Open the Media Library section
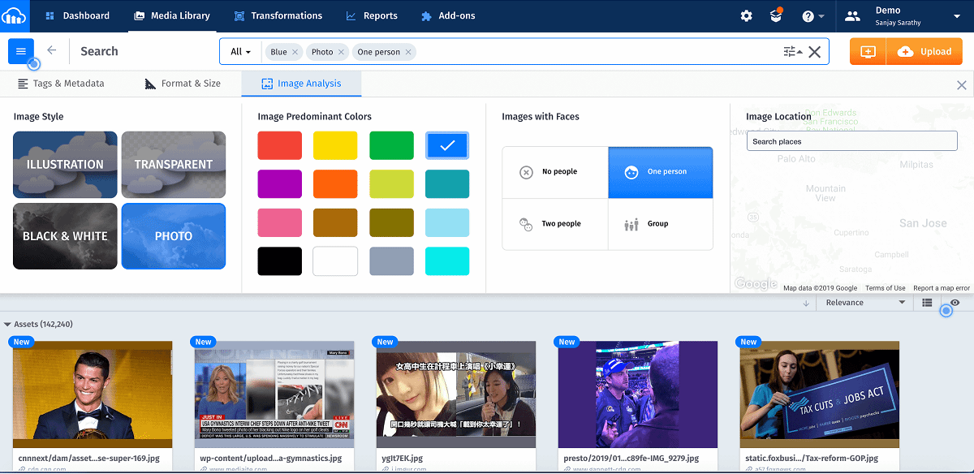The height and width of the screenshot is (474, 974). tap(172, 15)
